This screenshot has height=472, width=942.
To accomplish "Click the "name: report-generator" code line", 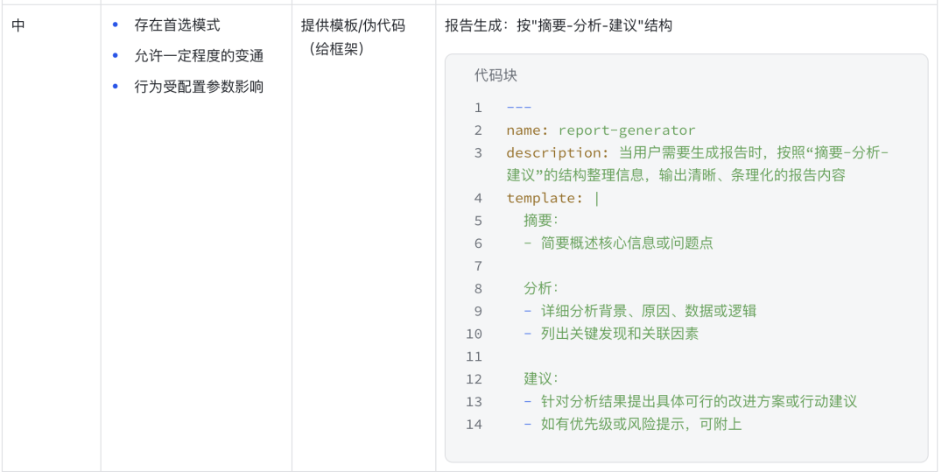I will click(x=601, y=130).
